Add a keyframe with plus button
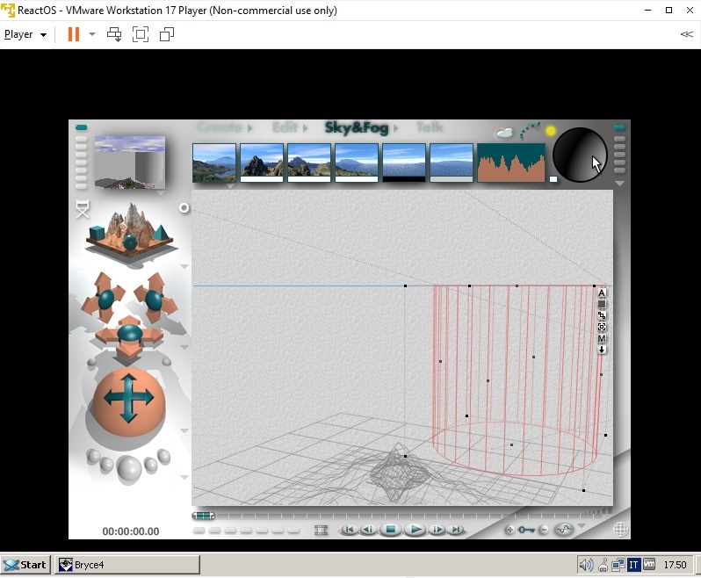This screenshot has height=578, width=701. 509,530
